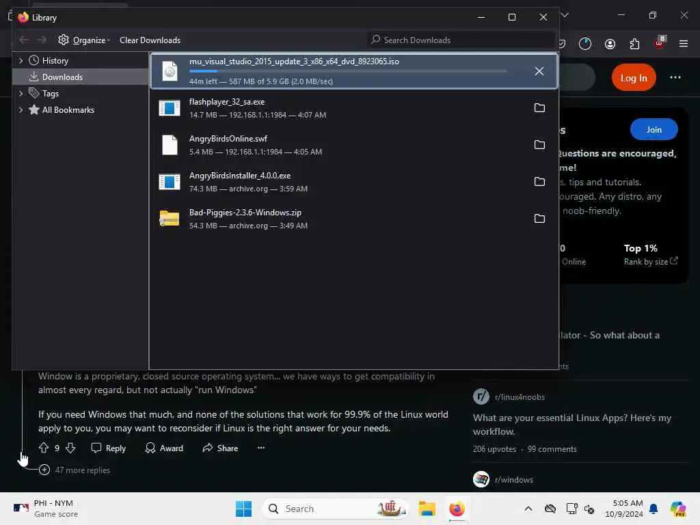The image size is (700, 525).
Task: Click the AngryBirdsInstaller exe file icon
Action: point(170,182)
